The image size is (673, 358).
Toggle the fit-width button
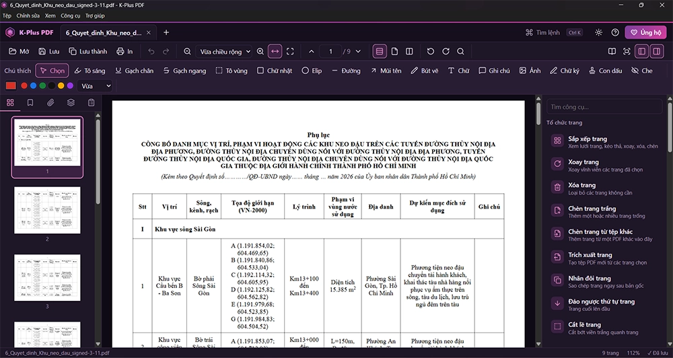click(x=275, y=52)
